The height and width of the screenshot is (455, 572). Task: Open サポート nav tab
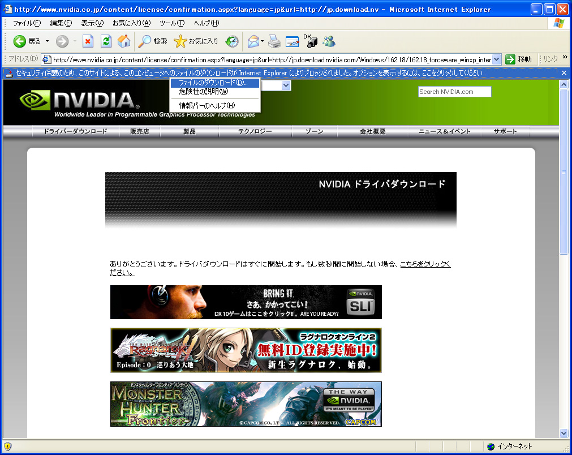[505, 131]
